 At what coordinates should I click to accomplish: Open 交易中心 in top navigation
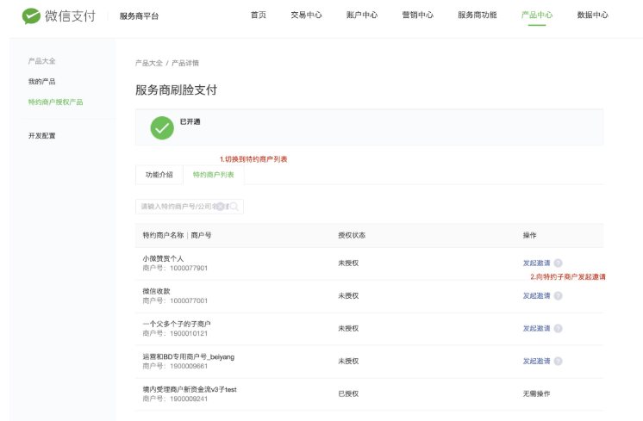[x=306, y=15]
